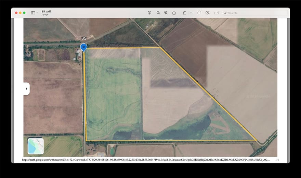Expand the side panel arrow tab
This screenshot has height=178, width=301.
(x=26, y=89)
